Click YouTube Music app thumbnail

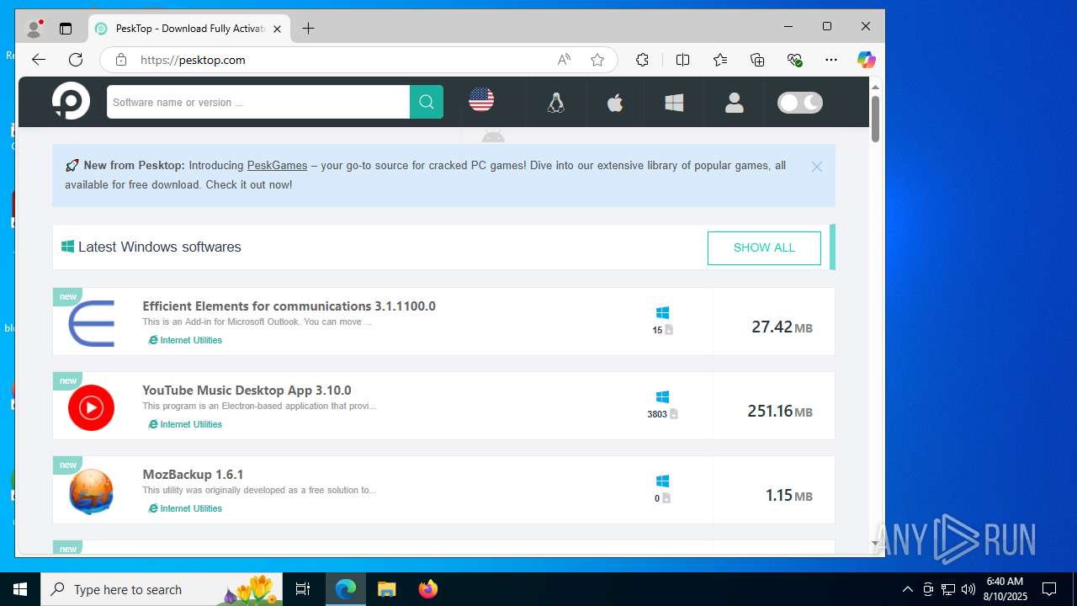coord(91,407)
